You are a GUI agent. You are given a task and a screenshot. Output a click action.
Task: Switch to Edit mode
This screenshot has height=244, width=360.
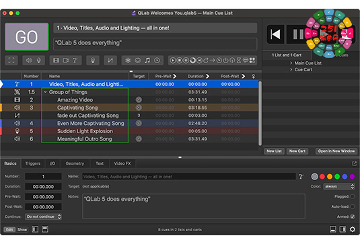point(9,230)
